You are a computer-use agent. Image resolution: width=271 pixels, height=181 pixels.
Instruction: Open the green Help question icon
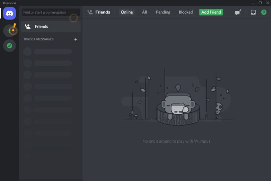264,12
